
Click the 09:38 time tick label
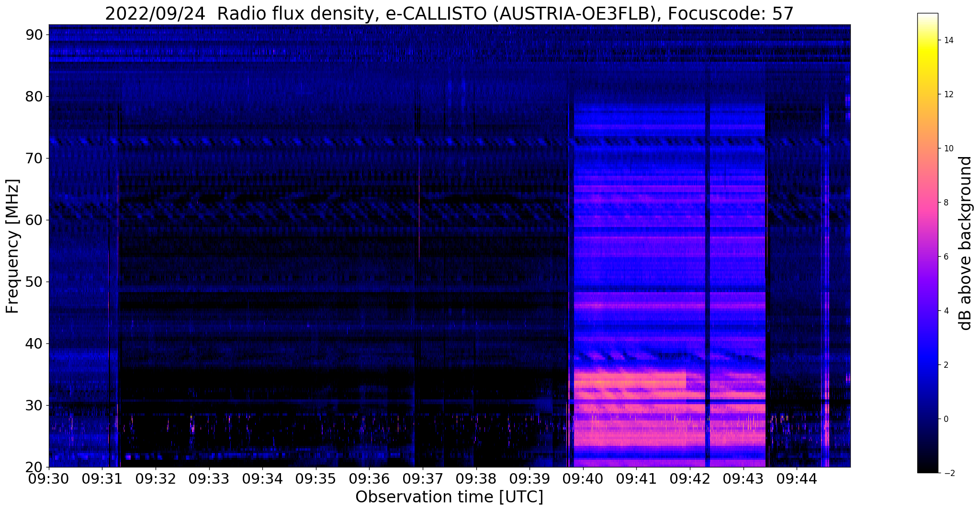[x=476, y=479]
